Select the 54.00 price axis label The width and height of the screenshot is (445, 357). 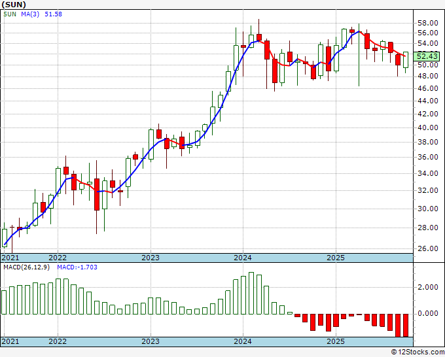click(x=428, y=43)
